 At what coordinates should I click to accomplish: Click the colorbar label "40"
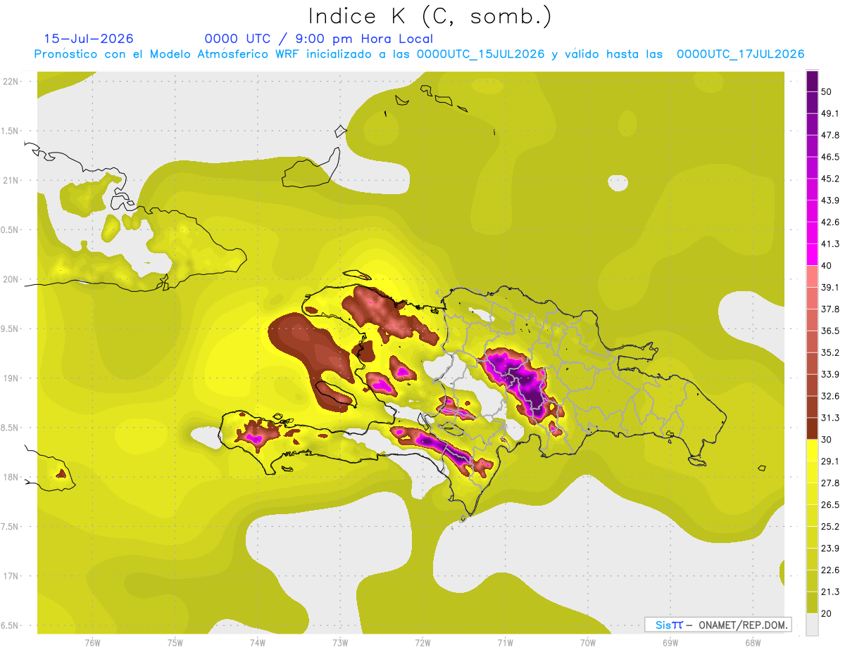827,265
